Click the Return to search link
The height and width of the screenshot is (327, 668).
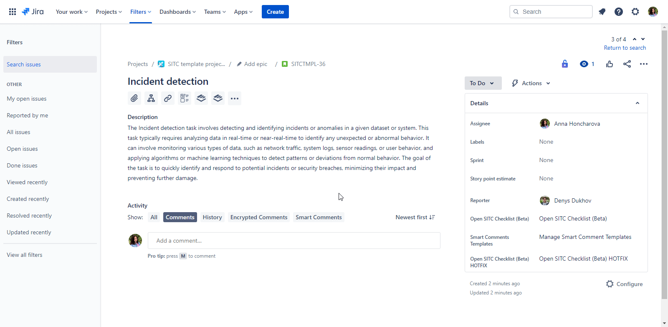click(x=625, y=48)
